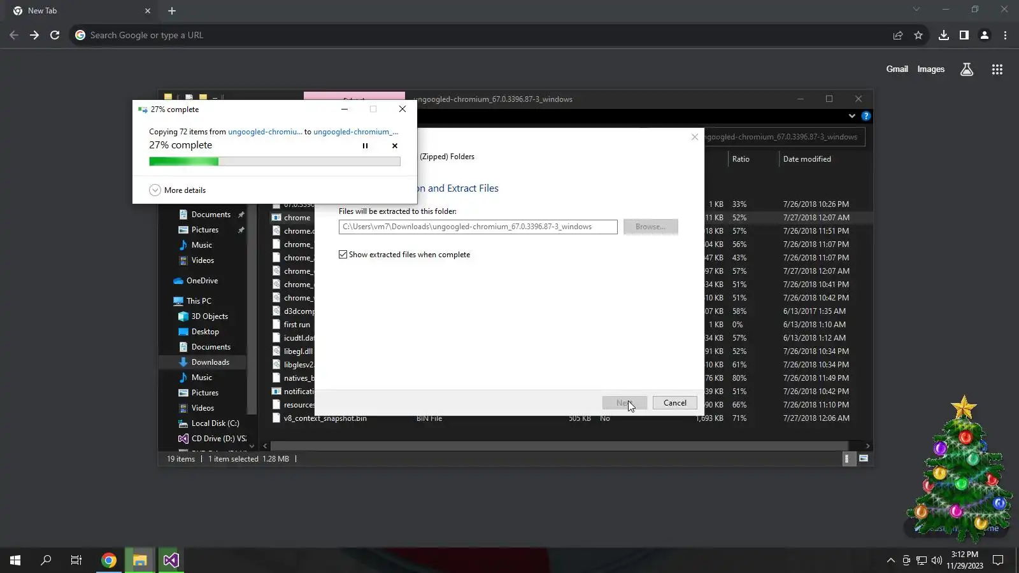Open Desktop in the navigation pane
This screenshot has height=573, width=1019.
(205, 332)
